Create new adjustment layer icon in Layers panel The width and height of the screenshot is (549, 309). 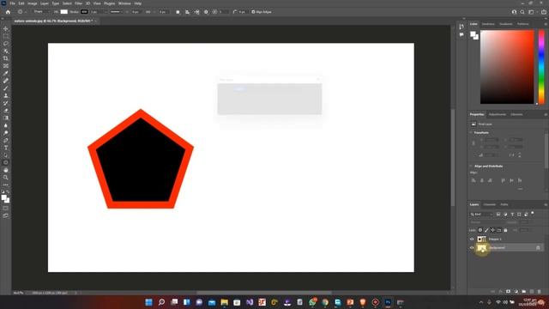click(516, 292)
